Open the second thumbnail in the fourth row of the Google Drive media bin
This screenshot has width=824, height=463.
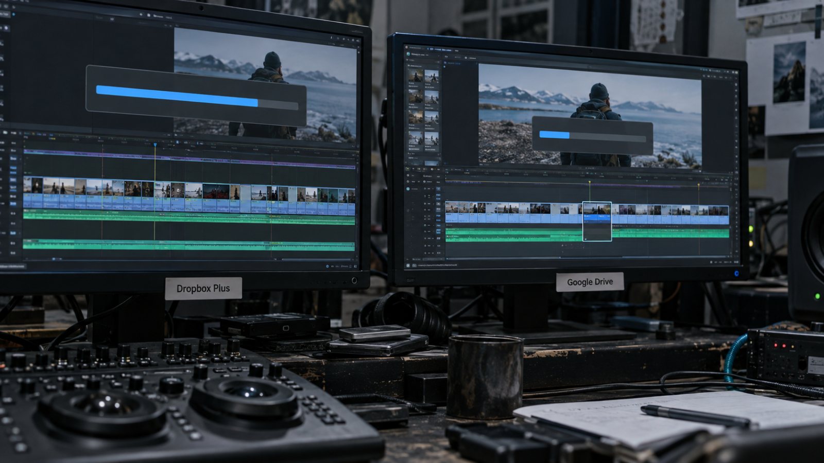[432, 138]
